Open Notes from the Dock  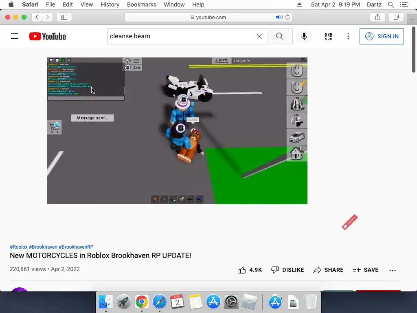(195, 302)
